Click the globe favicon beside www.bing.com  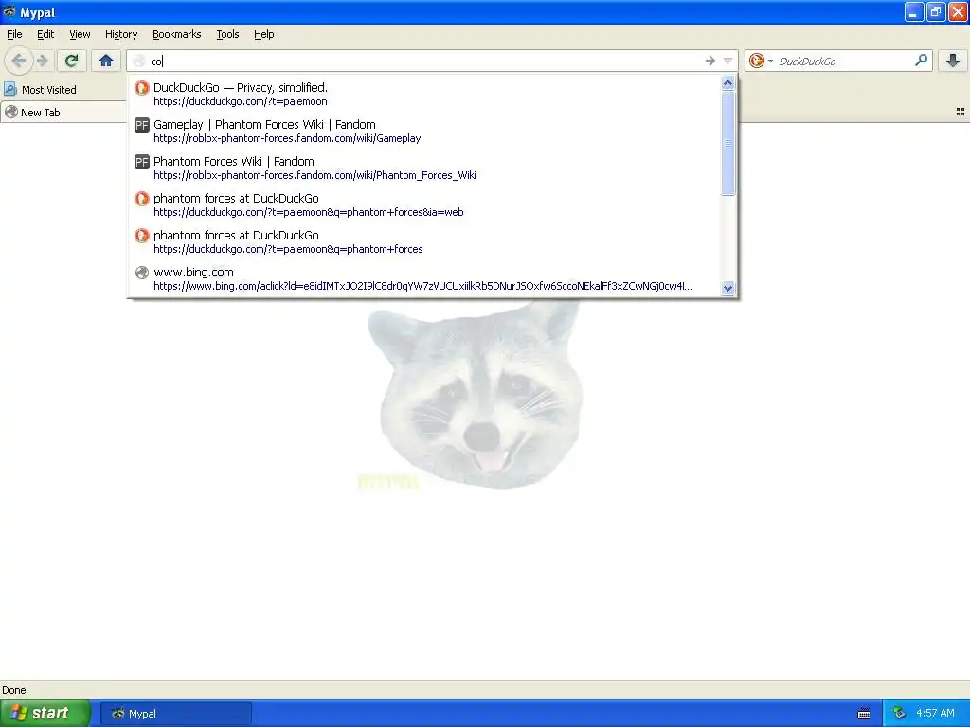[x=142, y=272]
